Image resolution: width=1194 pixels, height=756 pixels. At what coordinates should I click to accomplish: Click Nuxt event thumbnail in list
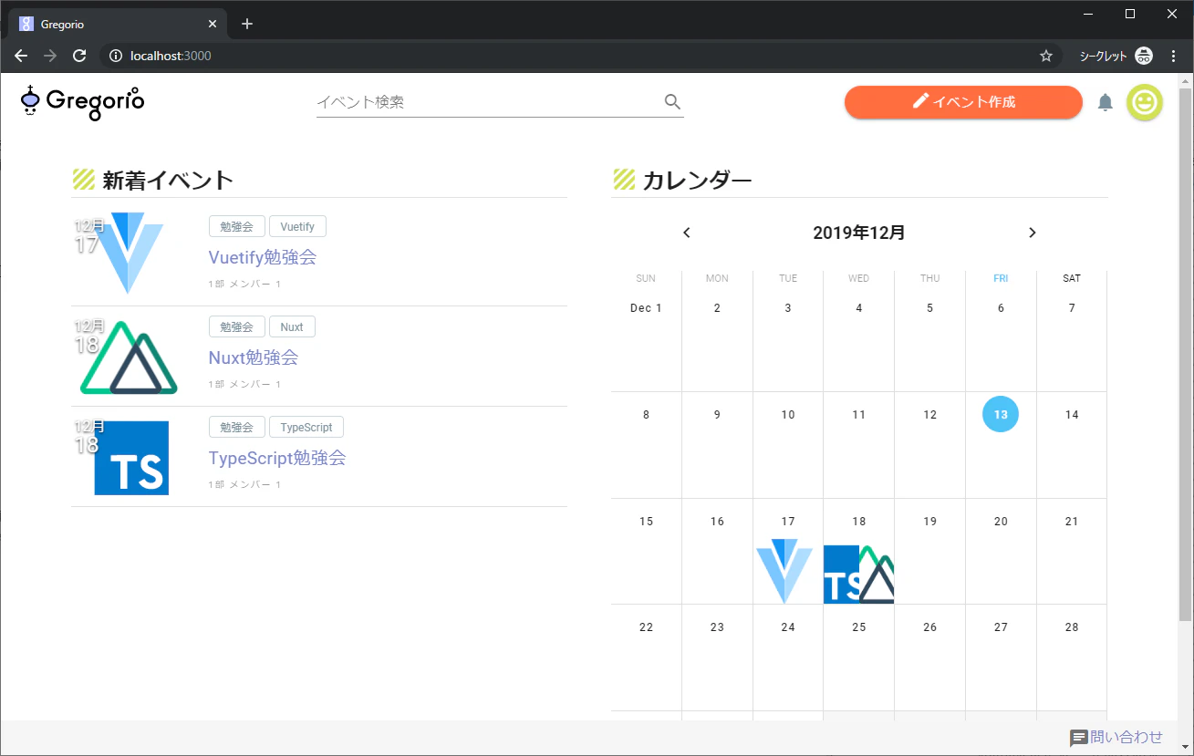[129, 357]
